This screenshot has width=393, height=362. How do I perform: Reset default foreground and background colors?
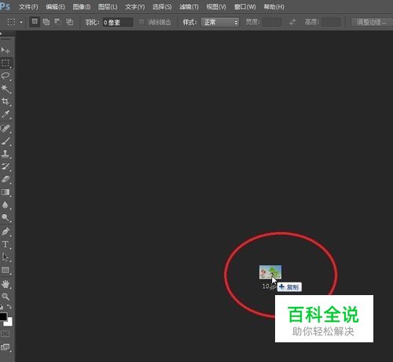click(2, 306)
